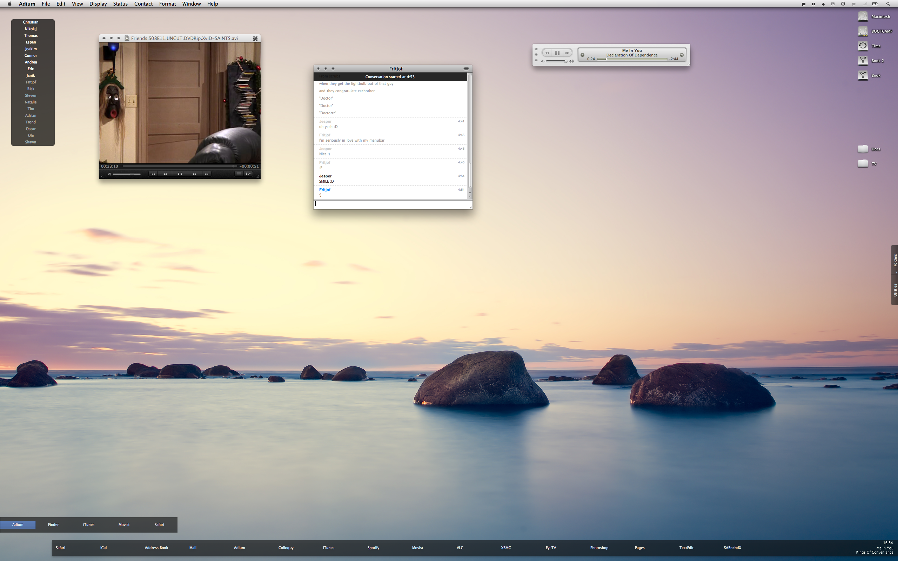Select contact Fritjof in Adium list
The image size is (898, 561).
31,82
